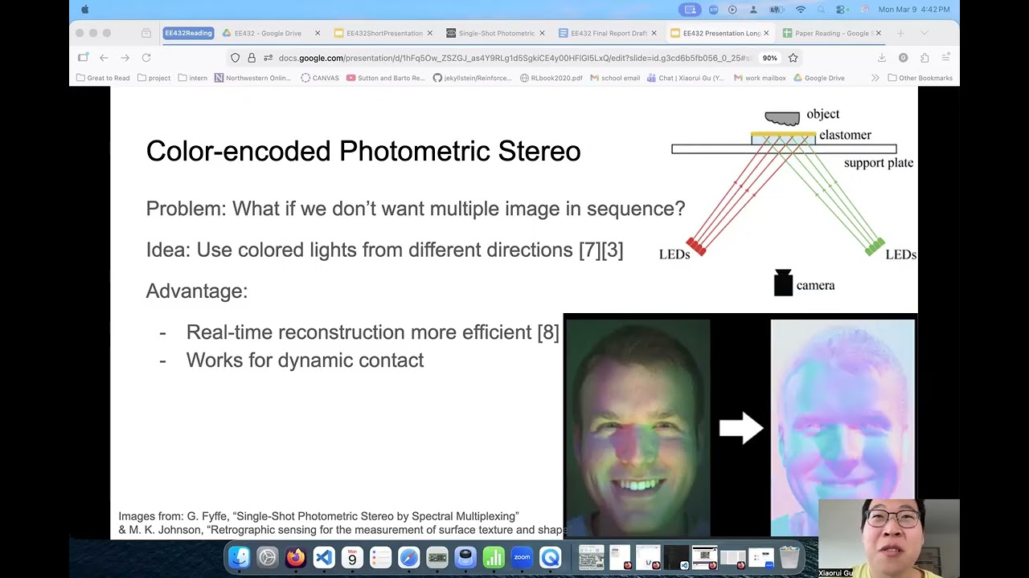Open Sutton and Barto bookmark
The image size is (1029, 578).
tap(385, 78)
